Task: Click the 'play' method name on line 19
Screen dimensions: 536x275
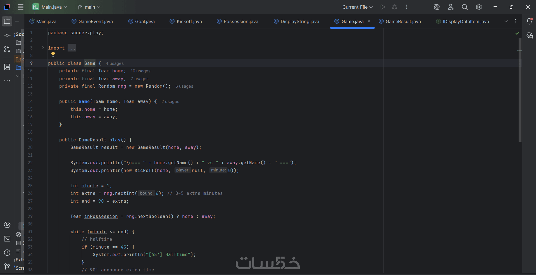Action: 115,140
